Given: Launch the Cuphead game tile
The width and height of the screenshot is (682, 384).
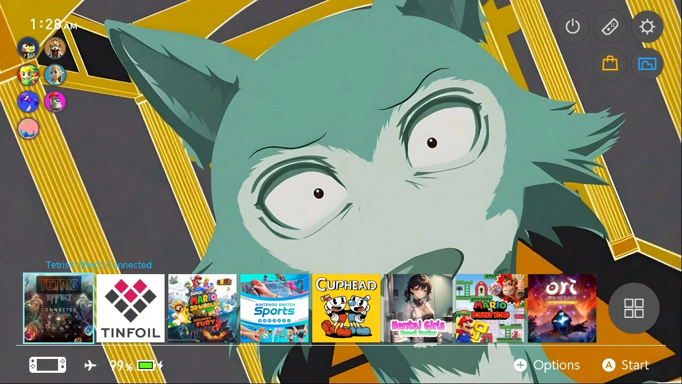Looking at the screenshot, I should pos(346,308).
